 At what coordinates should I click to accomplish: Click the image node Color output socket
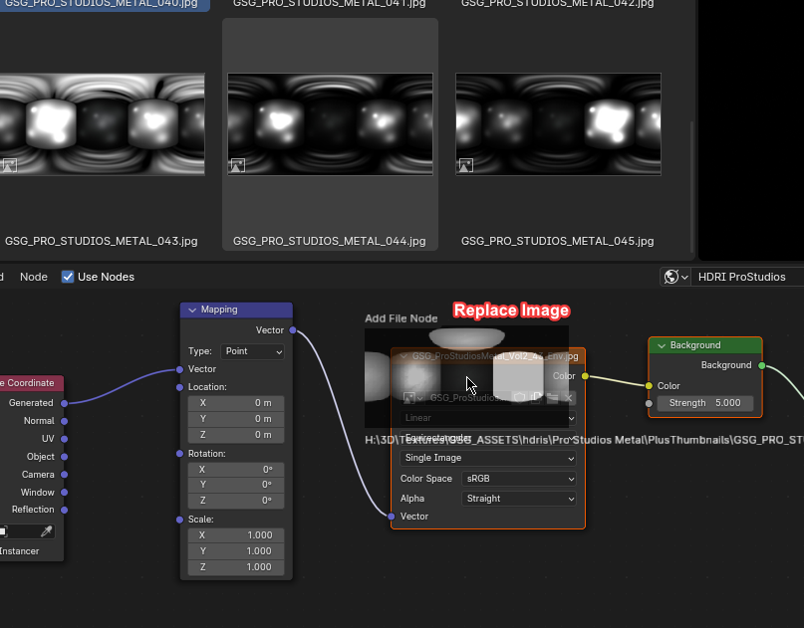(x=585, y=376)
